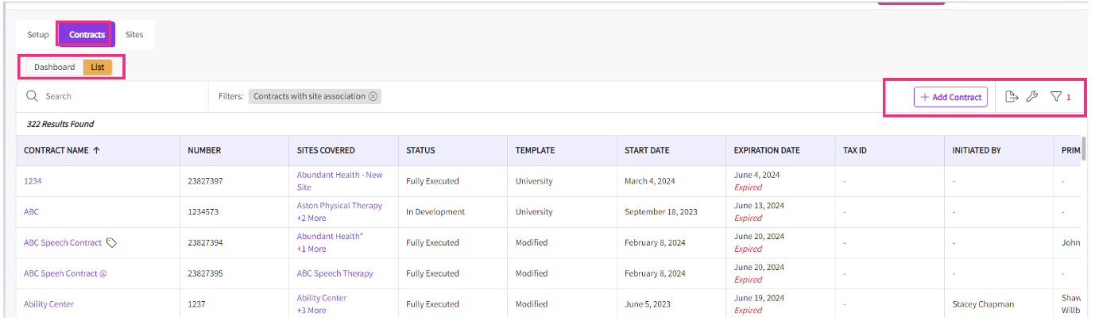Click the Add Contract button
This screenshot has width=1095, height=321.
pos(950,97)
